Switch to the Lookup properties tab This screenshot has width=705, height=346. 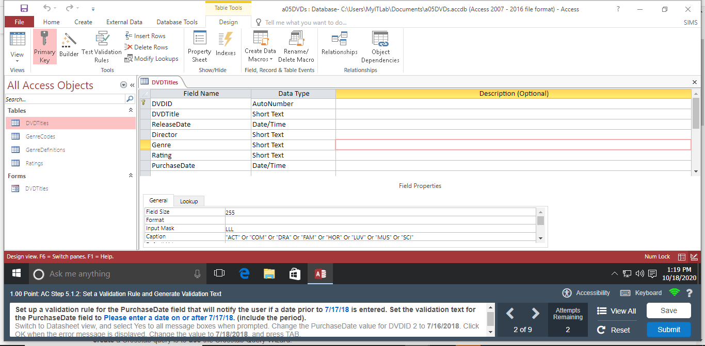[188, 201]
